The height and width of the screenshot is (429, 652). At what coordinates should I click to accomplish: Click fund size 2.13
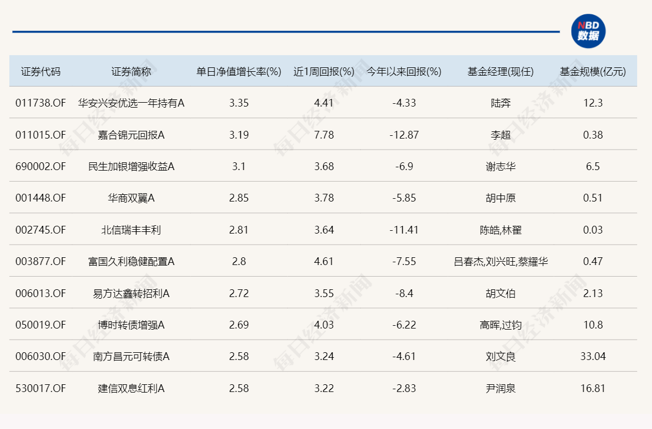pos(592,294)
